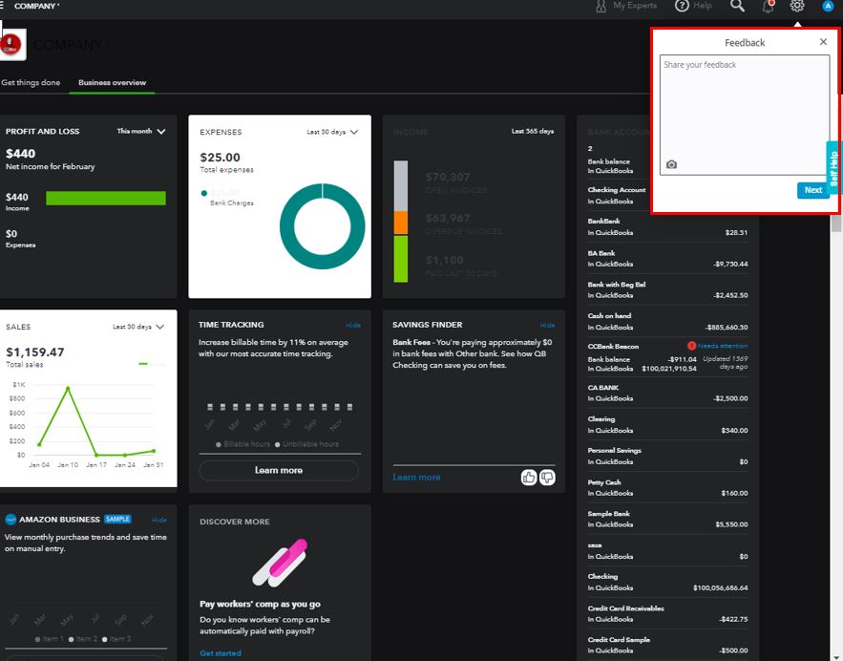Image resolution: width=843 pixels, height=661 pixels.
Task: Click thumbs down on Savings Finder
Action: (547, 477)
